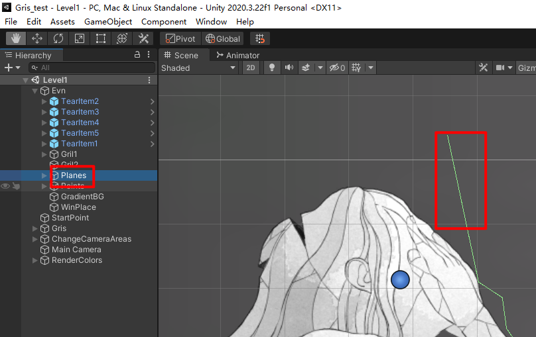The height and width of the screenshot is (337, 536).
Task: Collapse the Evn object
Action: (x=34, y=91)
